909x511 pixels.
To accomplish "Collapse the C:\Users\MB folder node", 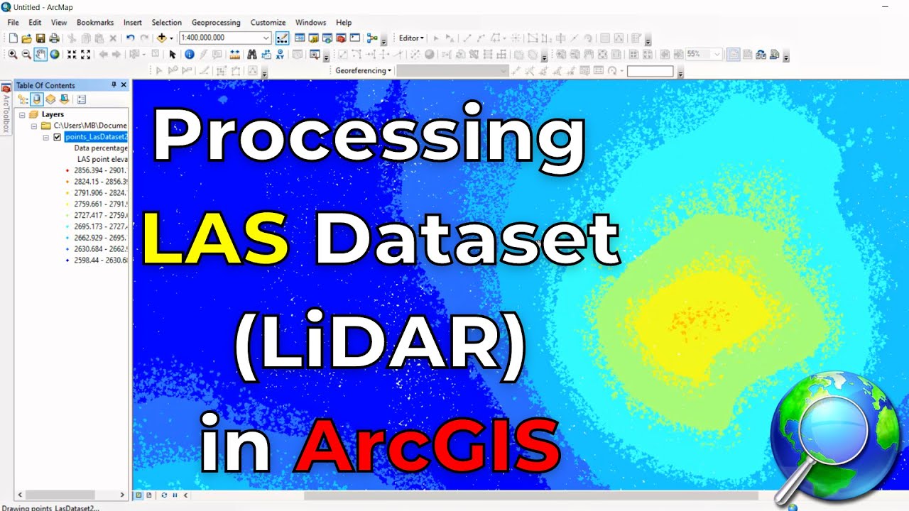I will [x=34, y=126].
